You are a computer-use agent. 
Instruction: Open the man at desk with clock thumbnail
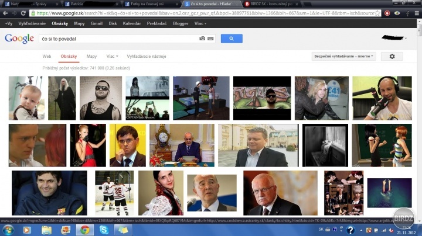coord(182,145)
